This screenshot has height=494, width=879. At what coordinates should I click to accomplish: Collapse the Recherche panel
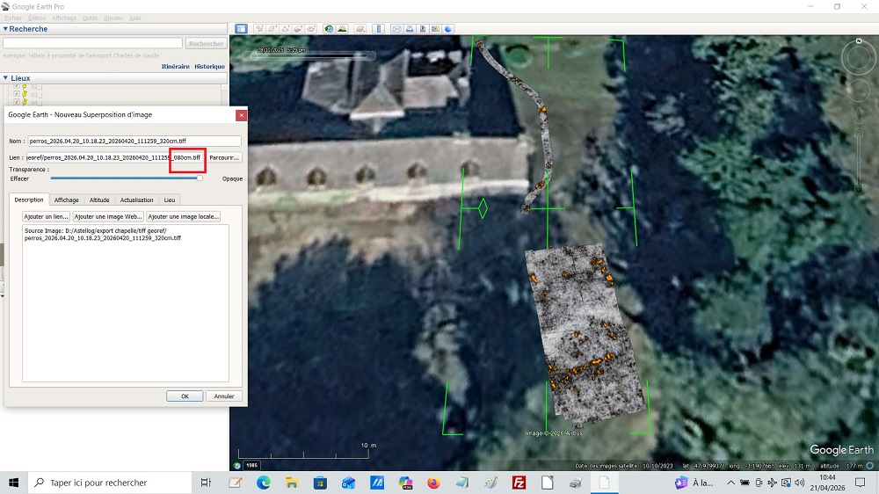[x=5, y=29]
